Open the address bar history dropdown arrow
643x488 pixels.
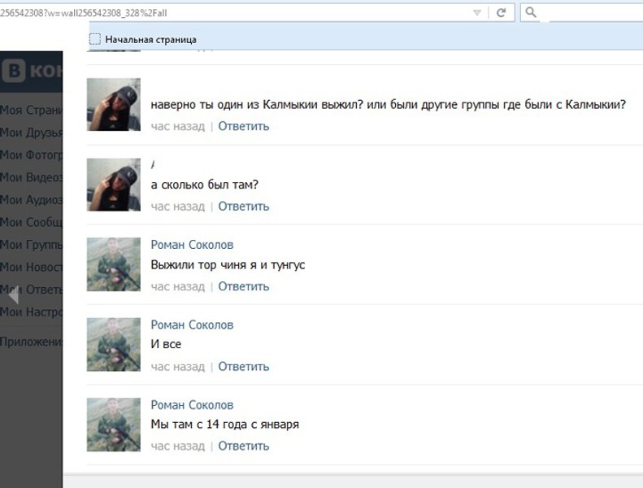(x=477, y=13)
